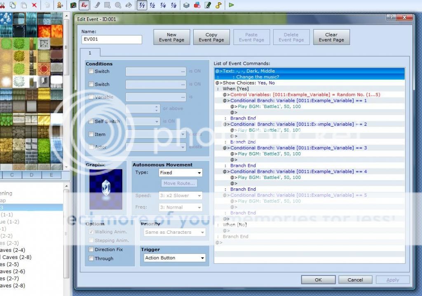
Task: Open the Database icon in toolbar
Action: (x=187, y=5)
